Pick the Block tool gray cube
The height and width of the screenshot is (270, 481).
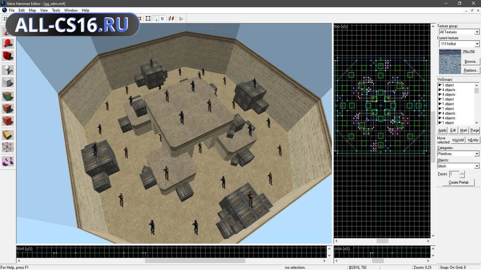pos(8,82)
